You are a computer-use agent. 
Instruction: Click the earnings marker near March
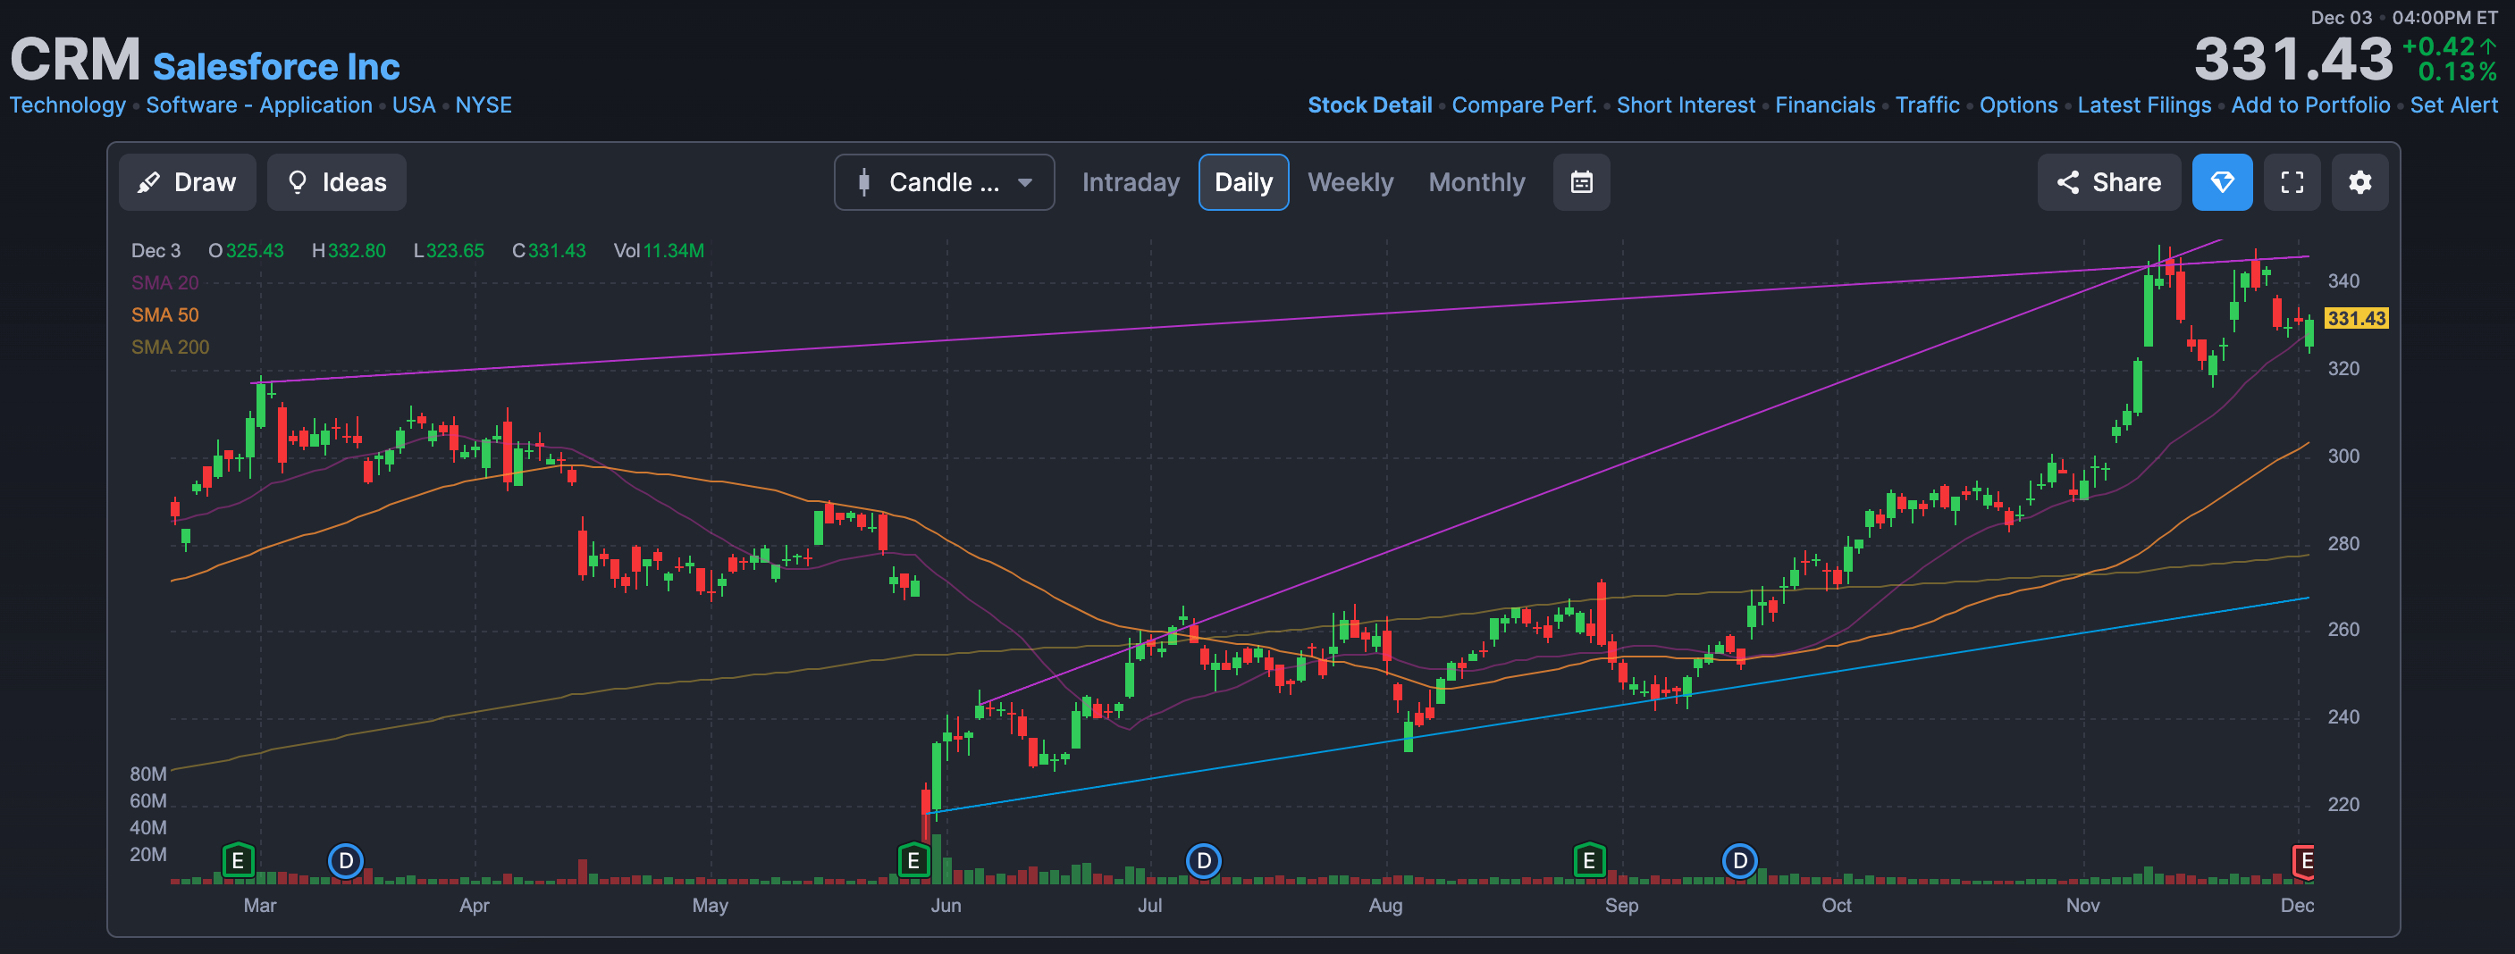point(237,860)
